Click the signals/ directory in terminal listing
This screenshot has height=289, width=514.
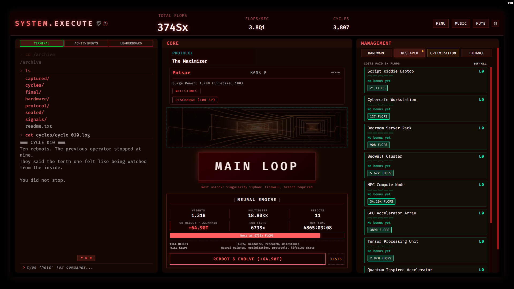click(x=36, y=119)
